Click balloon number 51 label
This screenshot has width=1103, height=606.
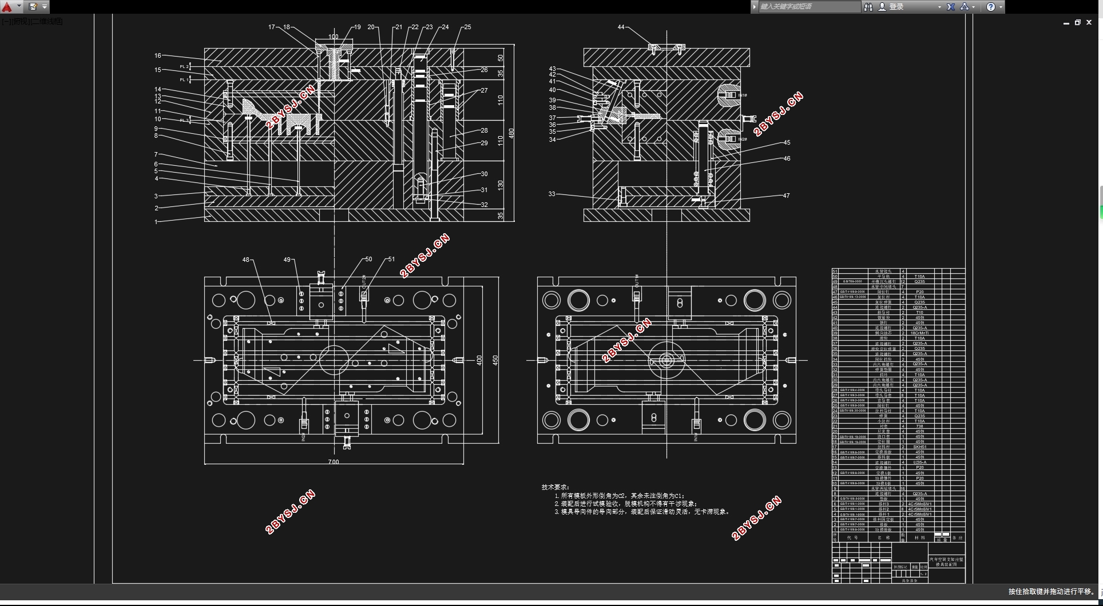[391, 259]
